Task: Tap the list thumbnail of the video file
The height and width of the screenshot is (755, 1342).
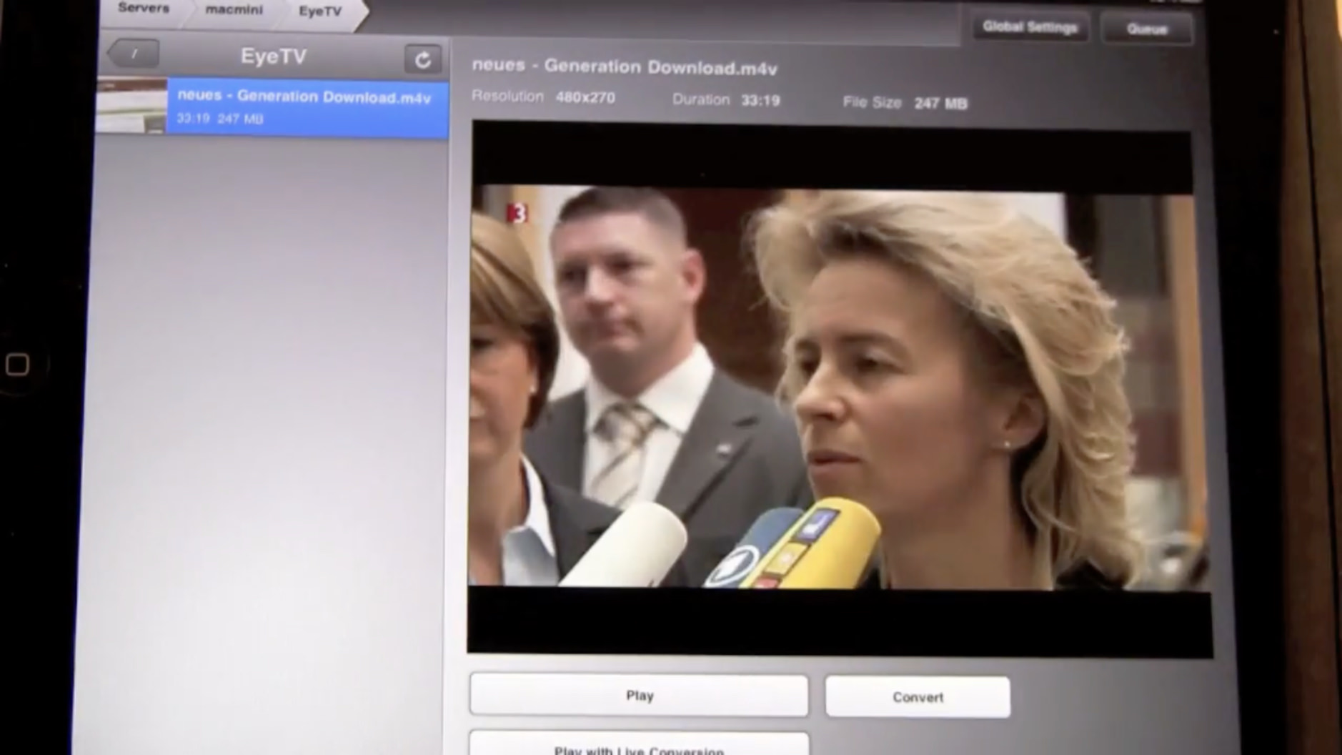Action: pyautogui.click(x=131, y=105)
